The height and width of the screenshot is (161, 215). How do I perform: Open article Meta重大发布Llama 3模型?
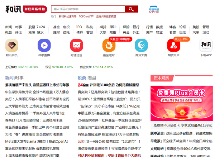tap(37, 142)
